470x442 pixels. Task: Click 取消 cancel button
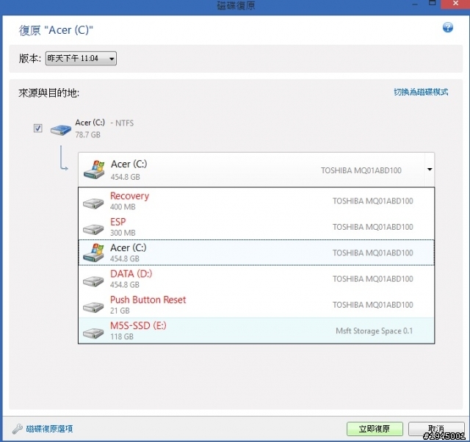[436, 429]
